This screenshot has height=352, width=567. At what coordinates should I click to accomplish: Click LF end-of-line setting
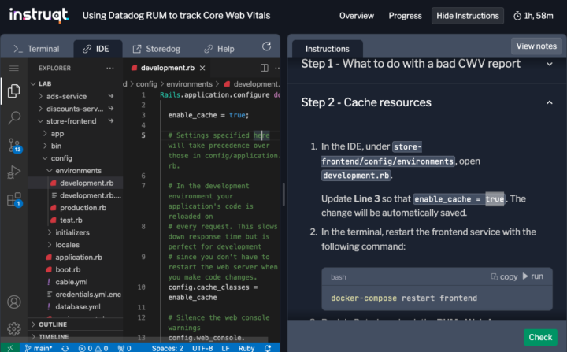[225, 348]
